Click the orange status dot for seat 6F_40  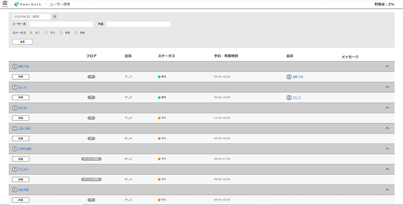pyautogui.click(x=159, y=139)
